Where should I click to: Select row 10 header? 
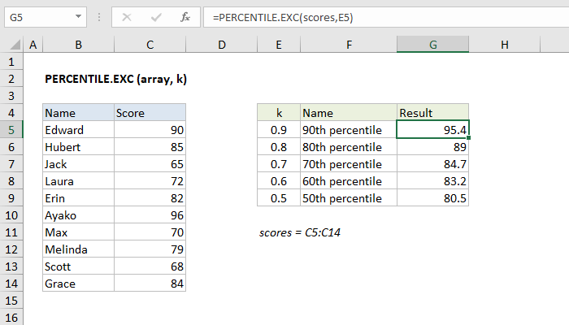pyautogui.click(x=11, y=215)
